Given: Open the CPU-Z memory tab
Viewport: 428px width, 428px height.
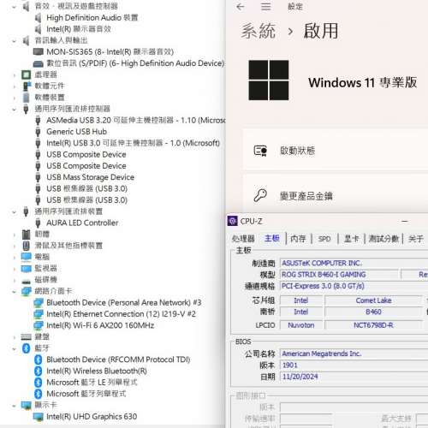Looking at the screenshot, I should pos(298,239).
